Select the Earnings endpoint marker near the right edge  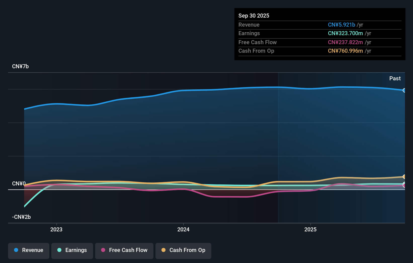(404, 183)
